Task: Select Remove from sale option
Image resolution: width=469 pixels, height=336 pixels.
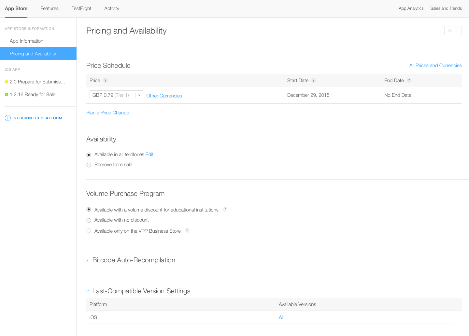Action: coord(89,165)
